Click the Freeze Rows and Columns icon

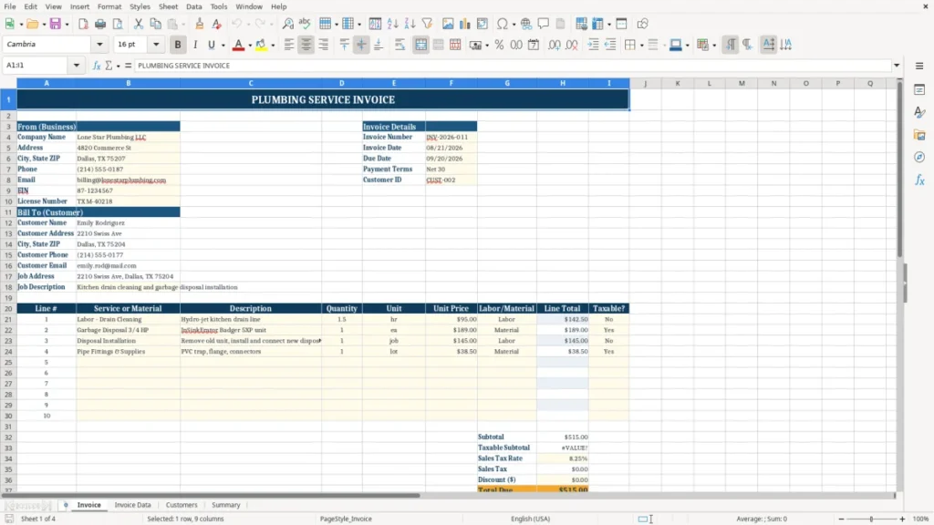[597, 24]
